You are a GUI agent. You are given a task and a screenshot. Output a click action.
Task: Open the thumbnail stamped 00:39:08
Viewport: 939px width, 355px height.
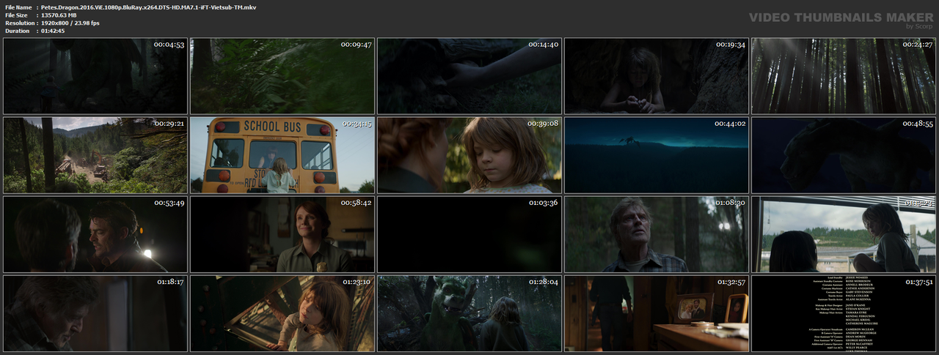pos(469,155)
